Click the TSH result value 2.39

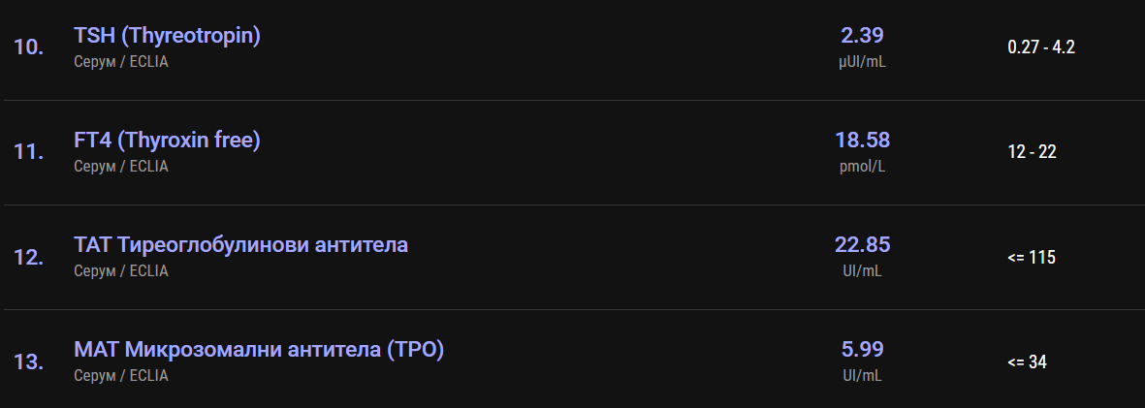click(x=862, y=36)
